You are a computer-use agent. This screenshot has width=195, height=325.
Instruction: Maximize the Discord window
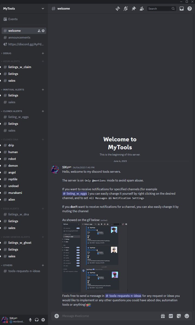[x=187, y=2]
